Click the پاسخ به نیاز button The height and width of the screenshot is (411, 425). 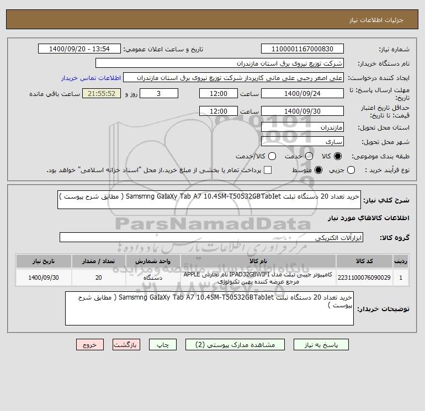pyautogui.click(x=321, y=345)
